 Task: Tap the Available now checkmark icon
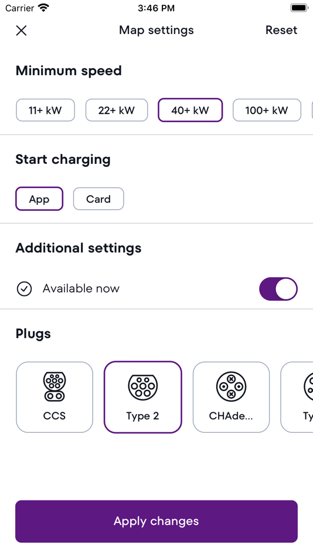coord(24,289)
